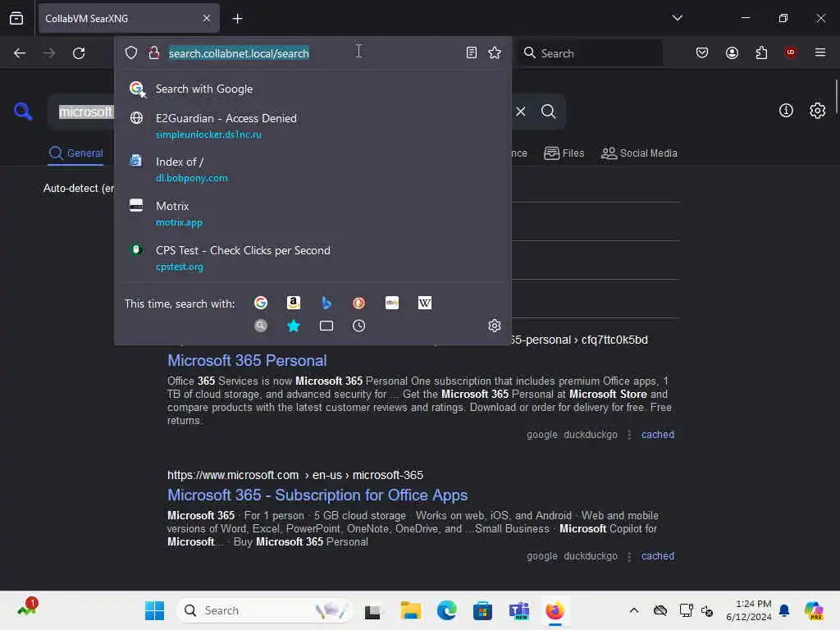This screenshot has height=630, width=840.
Task: Open the Pocket save icon
Action: coord(702,52)
